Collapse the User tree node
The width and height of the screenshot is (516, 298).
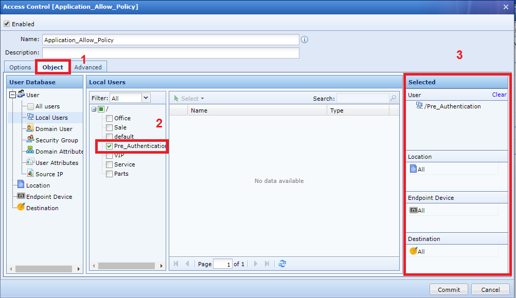coord(12,95)
